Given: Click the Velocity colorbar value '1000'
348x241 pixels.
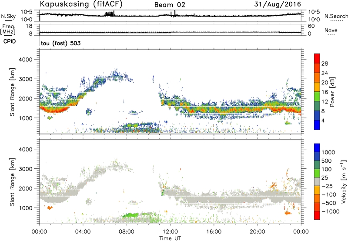Looking at the screenshot, I should pos(328,152).
